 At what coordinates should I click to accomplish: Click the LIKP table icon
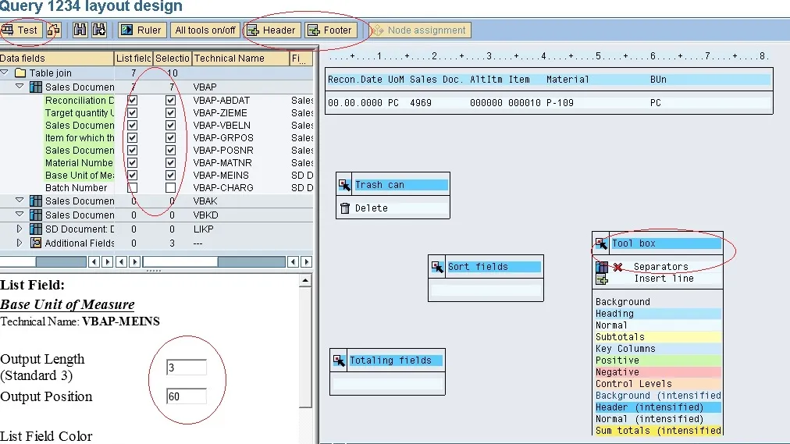coord(36,229)
